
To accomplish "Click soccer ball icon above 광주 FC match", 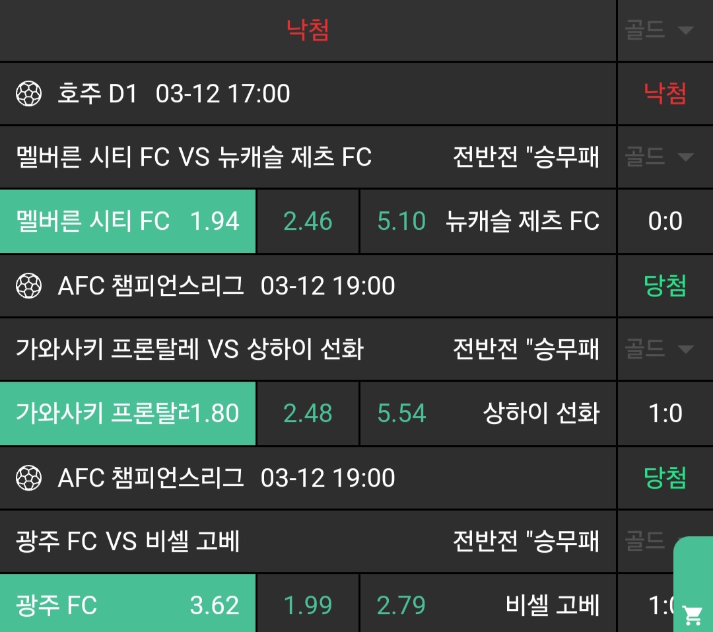I will (29, 478).
